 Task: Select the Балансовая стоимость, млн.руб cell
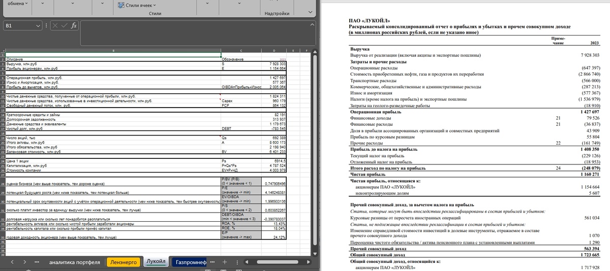[x=113, y=151]
